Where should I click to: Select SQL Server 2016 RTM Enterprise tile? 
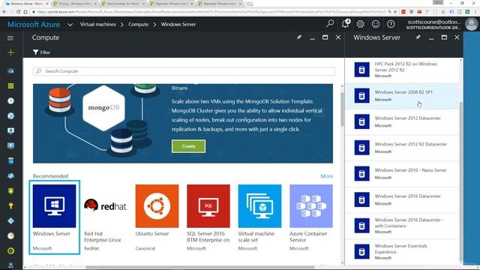(x=208, y=217)
